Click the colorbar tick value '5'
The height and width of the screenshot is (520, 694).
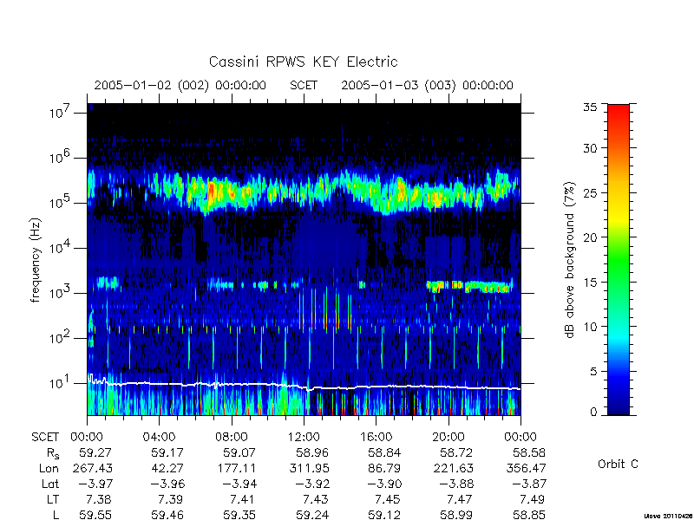coord(593,372)
